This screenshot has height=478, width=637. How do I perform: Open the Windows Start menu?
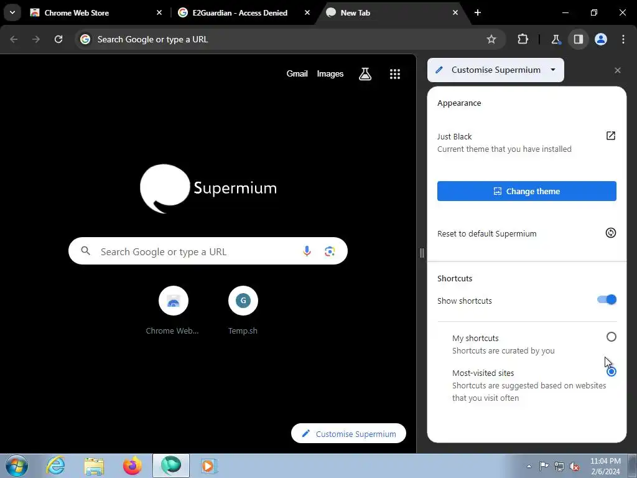click(x=17, y=466)
